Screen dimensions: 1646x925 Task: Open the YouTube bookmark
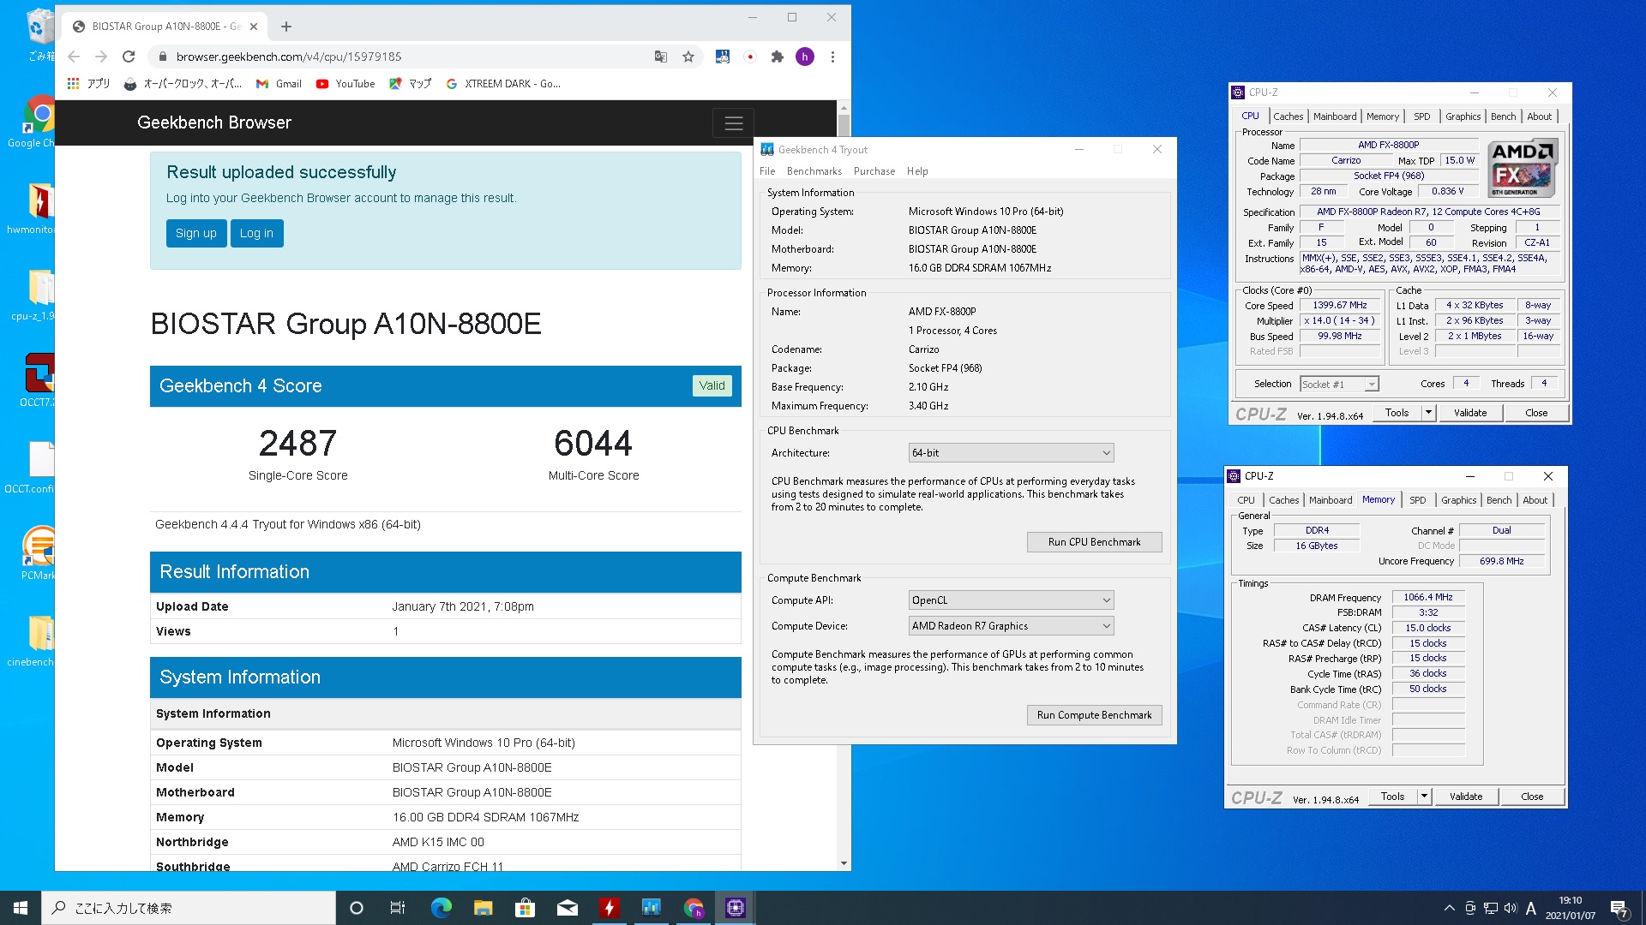(345, 84)
